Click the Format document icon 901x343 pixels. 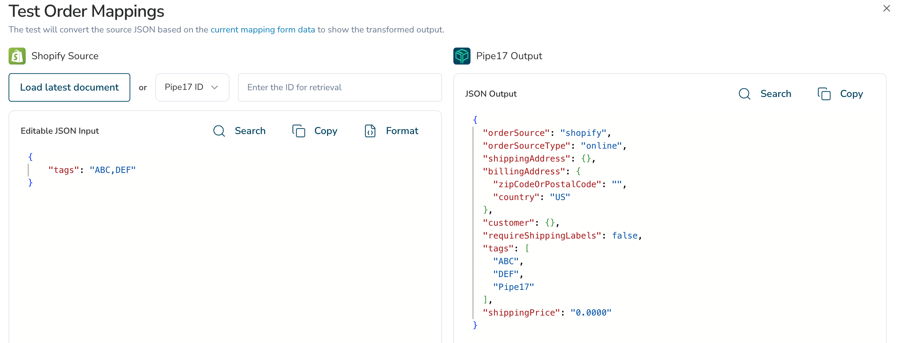(370, 131)
